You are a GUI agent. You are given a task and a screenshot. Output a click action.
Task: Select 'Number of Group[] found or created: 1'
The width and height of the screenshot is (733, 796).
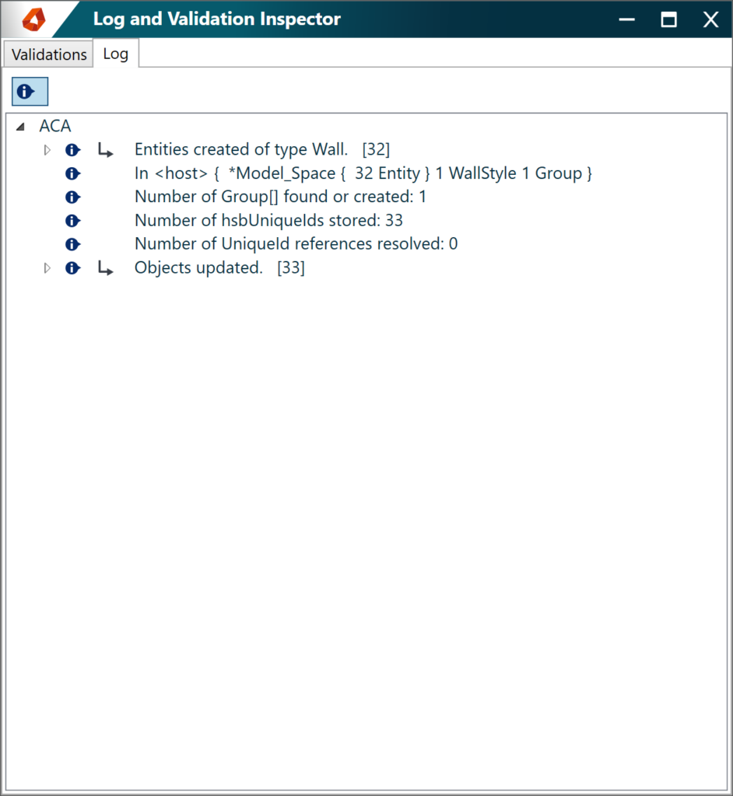point(280,197)
